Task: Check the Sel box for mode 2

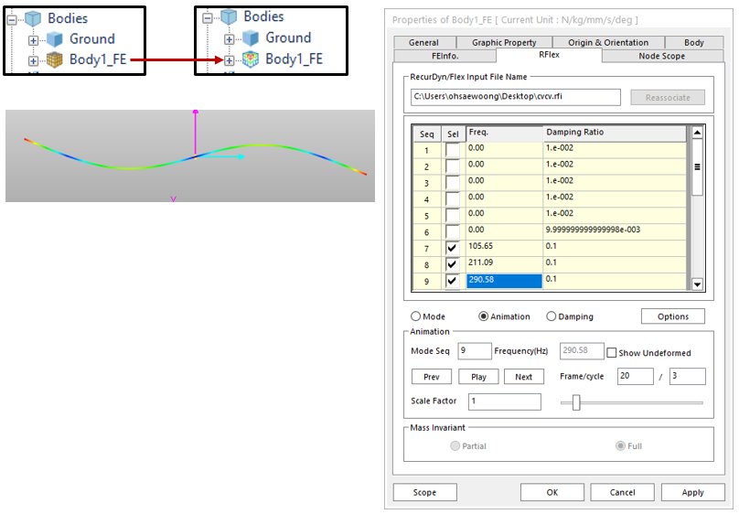Action: click(453, 166)
